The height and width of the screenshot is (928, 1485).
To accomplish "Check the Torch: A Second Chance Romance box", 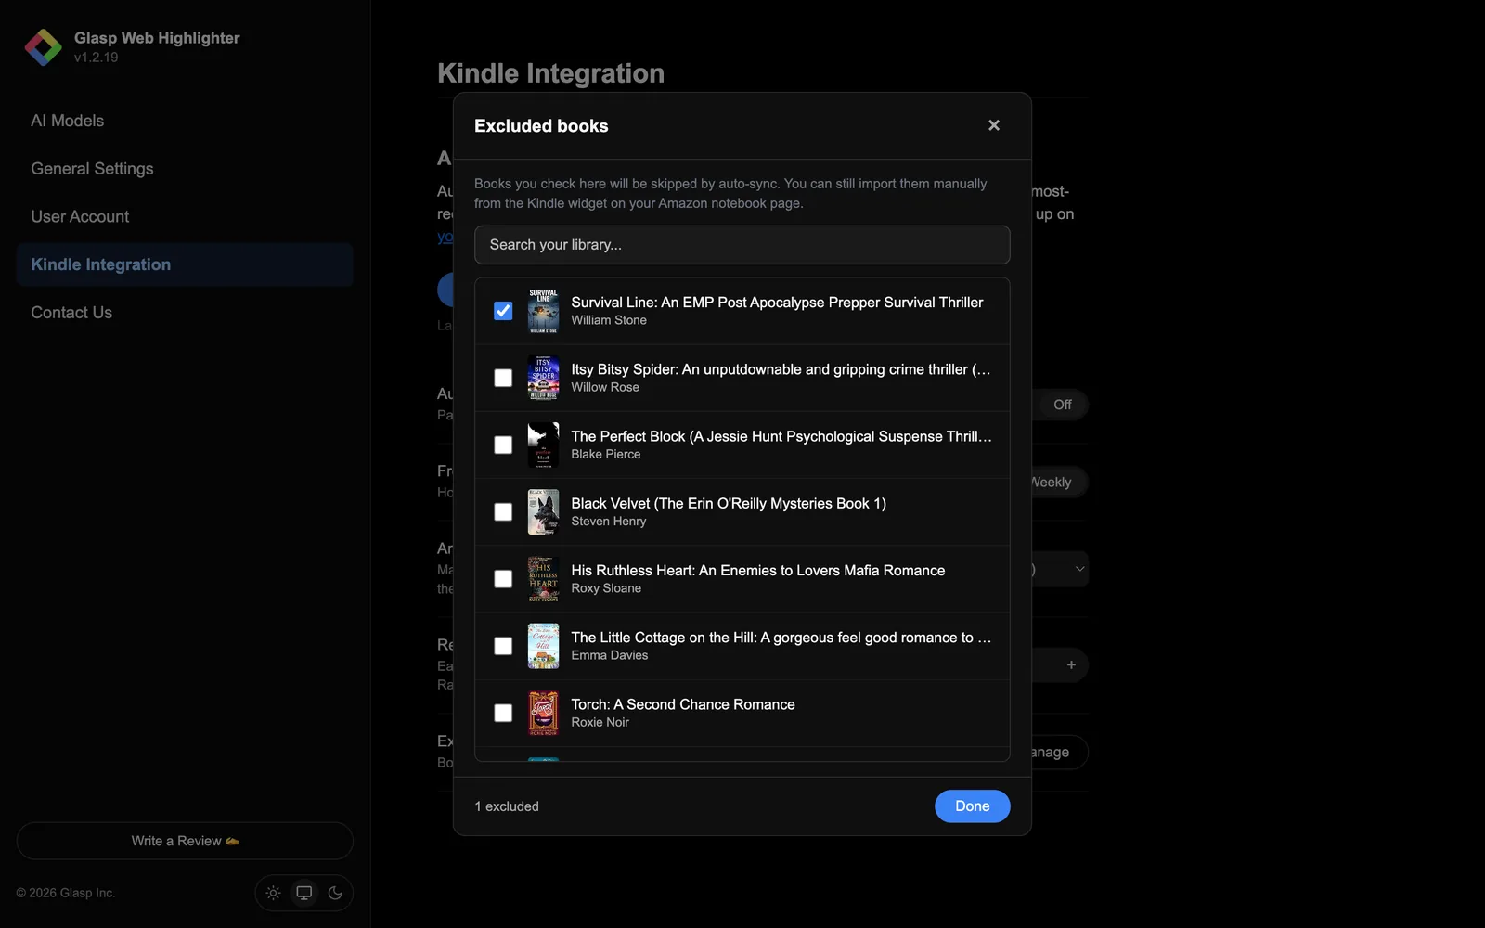I will point(503,713).
